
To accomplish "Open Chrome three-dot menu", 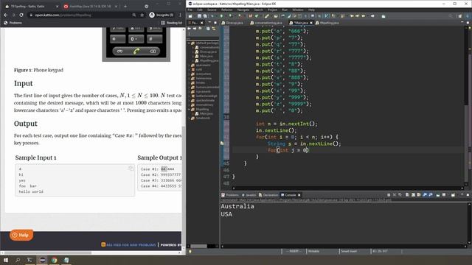I will [x=180, y=15].
